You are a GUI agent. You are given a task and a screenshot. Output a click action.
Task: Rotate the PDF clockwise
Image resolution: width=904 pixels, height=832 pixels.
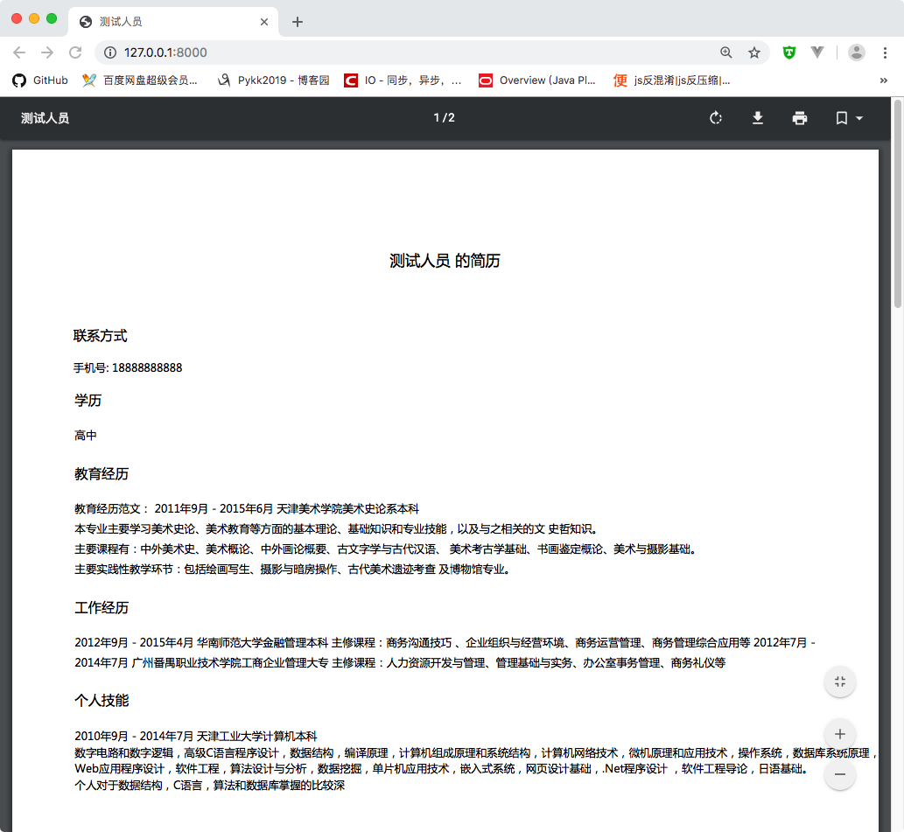click(x=716, y=118)
